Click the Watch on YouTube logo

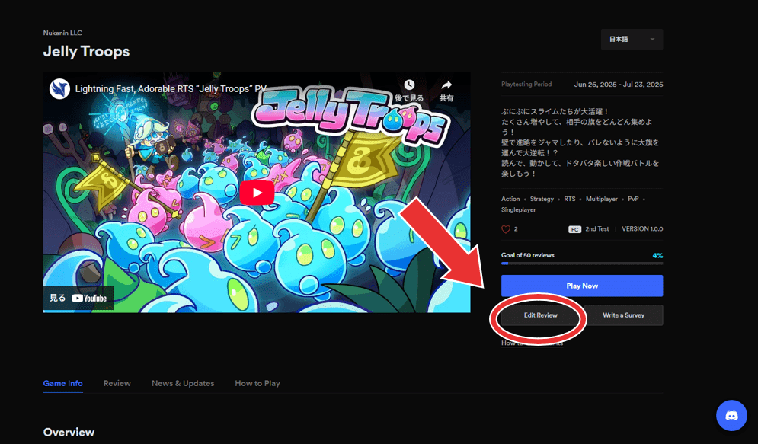pyautogui.click(x=89, y=298)
